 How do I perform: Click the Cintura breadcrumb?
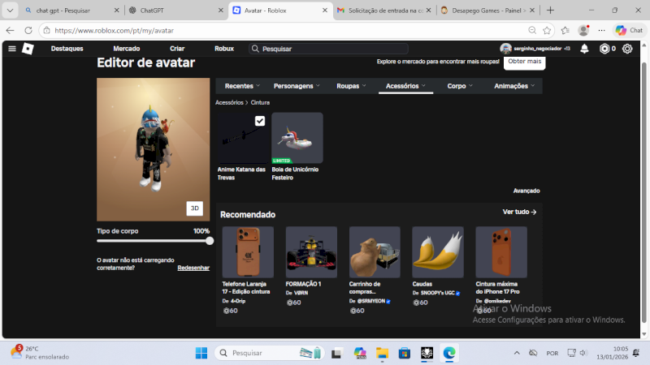point(260,103)
